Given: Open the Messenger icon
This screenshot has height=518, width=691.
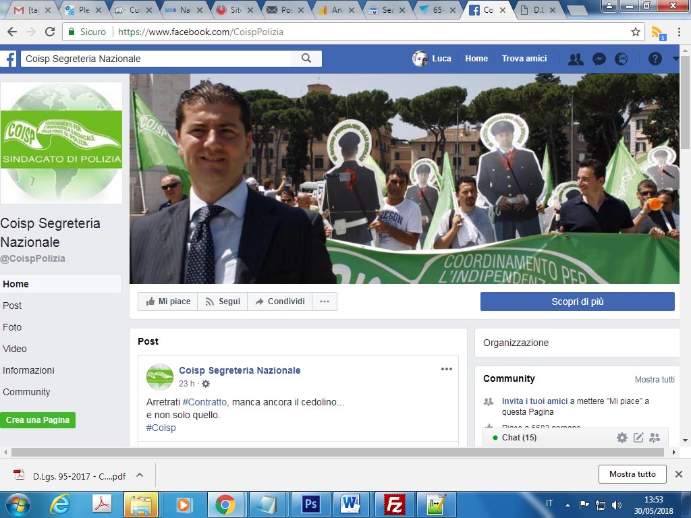Looking at the screenshot, I should coord(599,59).
